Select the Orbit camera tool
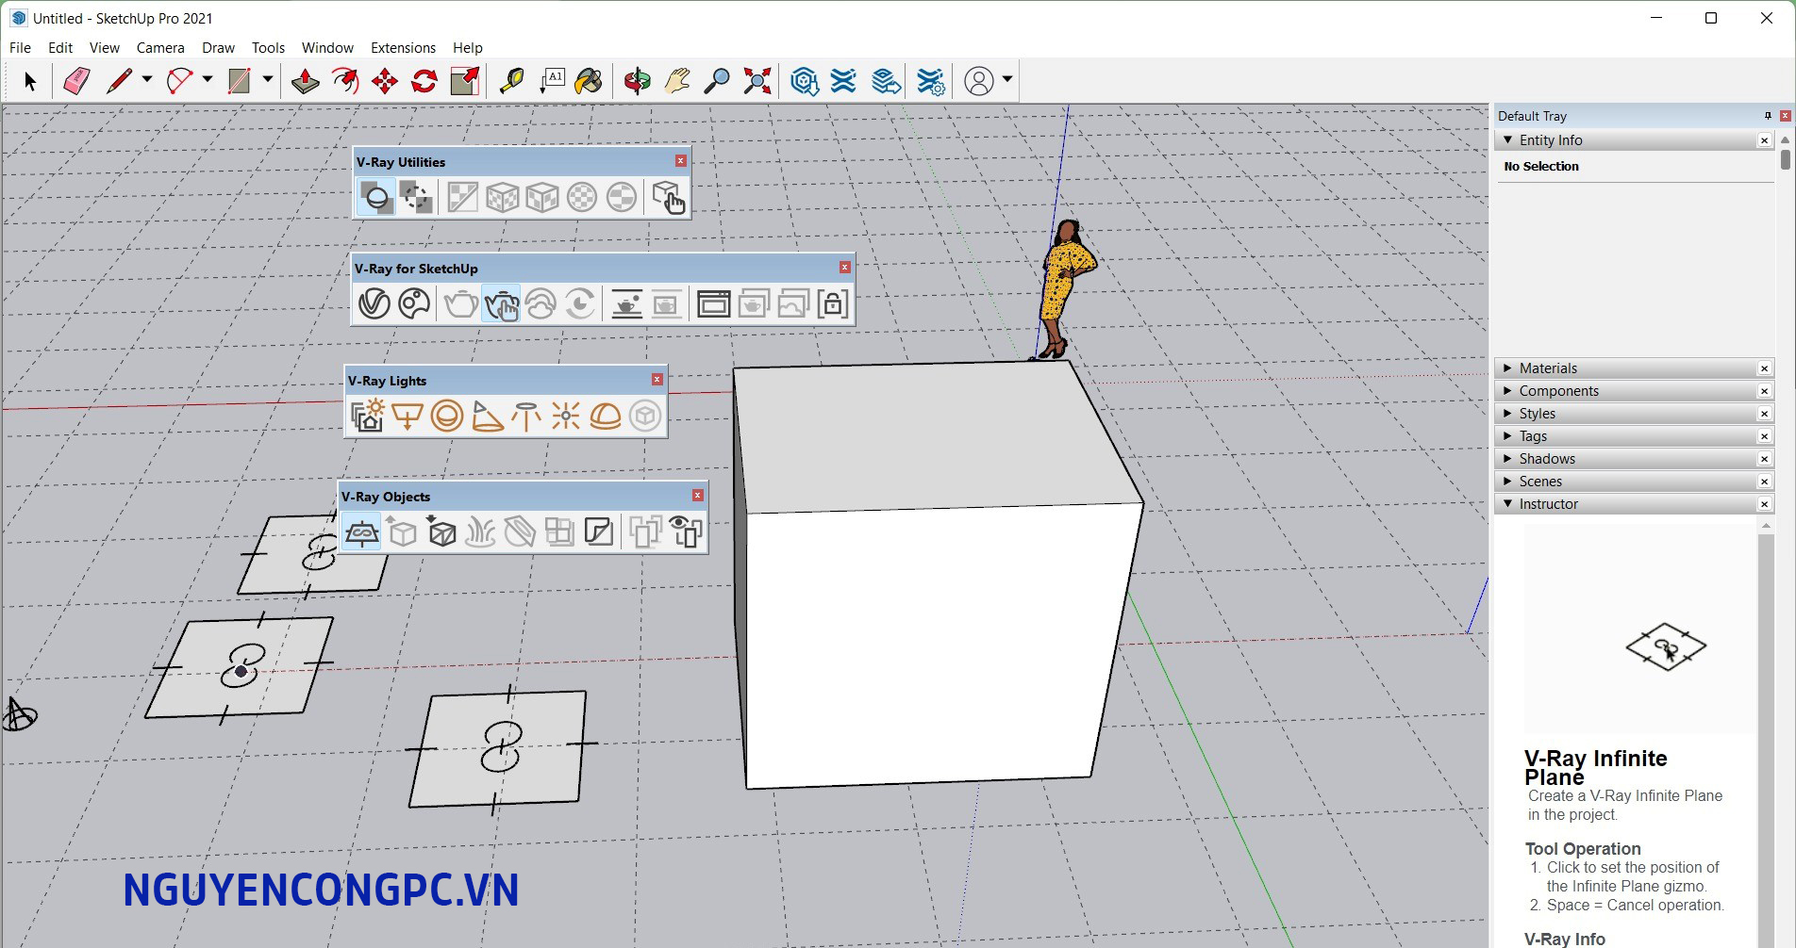 coord(637,81)
